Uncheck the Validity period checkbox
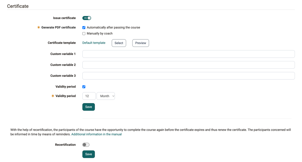 pyautogui.click(x=84, y=87)
